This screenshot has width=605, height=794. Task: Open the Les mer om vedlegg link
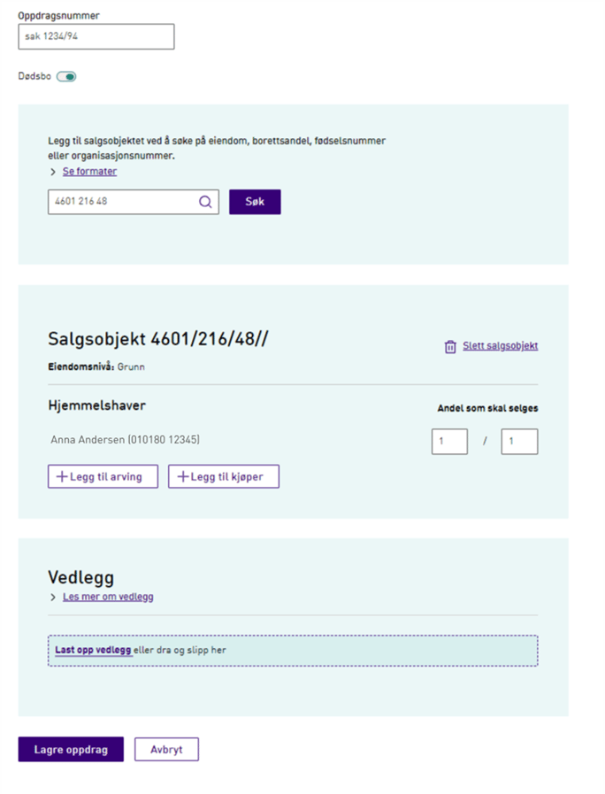(x=108, y=597)
